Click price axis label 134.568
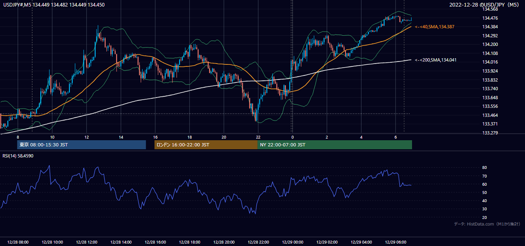The width and height of the screenshot is (525, 246). click(490, 9)
